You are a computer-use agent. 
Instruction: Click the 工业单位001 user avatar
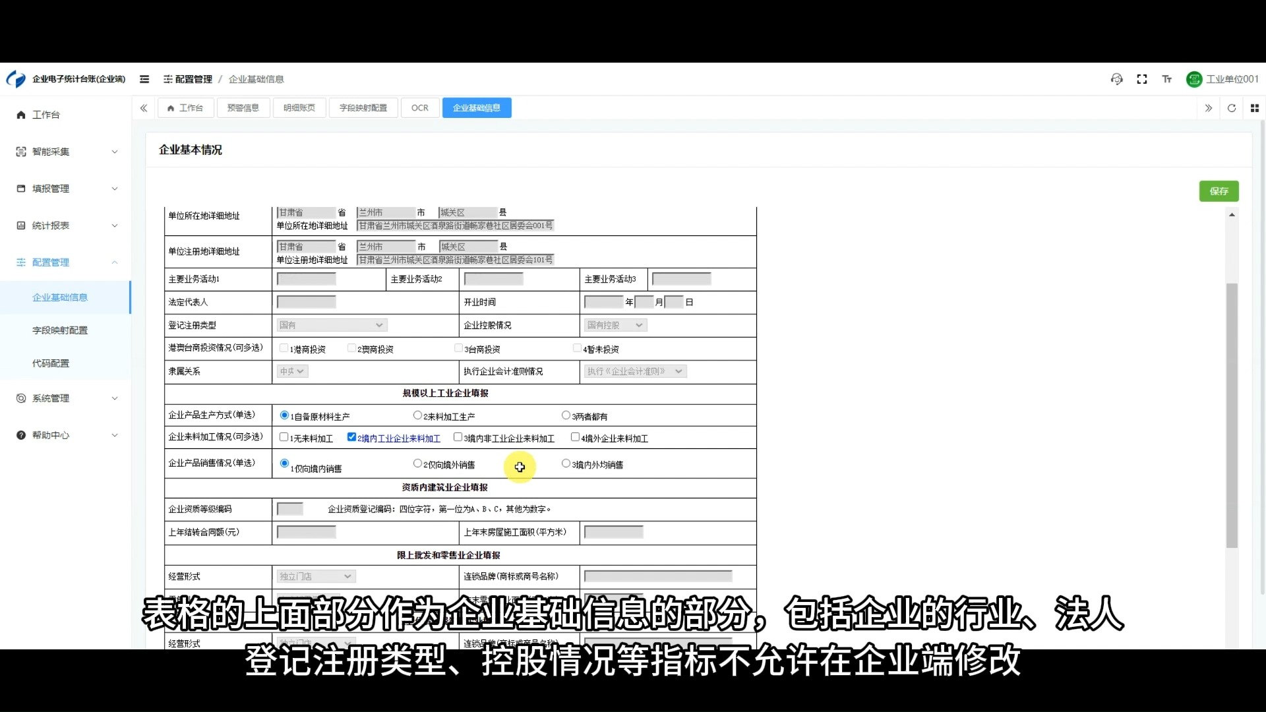1194,79
